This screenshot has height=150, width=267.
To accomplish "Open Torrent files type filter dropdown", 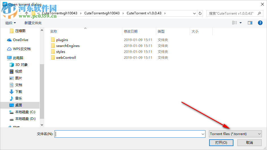I will 235,134.
